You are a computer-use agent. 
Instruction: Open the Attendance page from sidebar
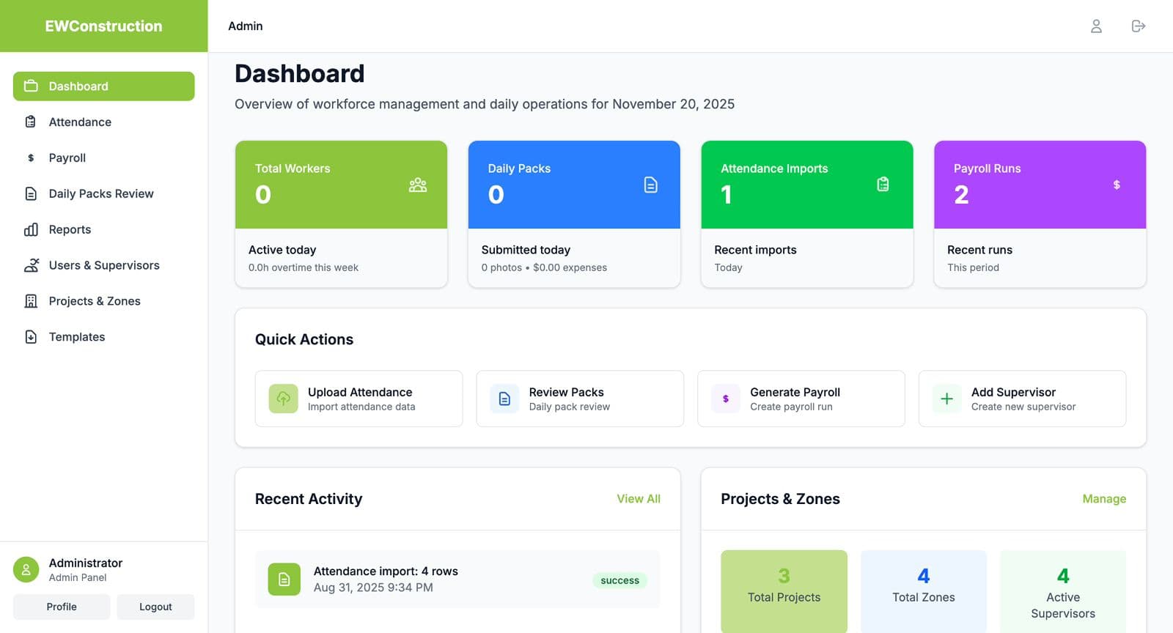click(x=80, y=122)
